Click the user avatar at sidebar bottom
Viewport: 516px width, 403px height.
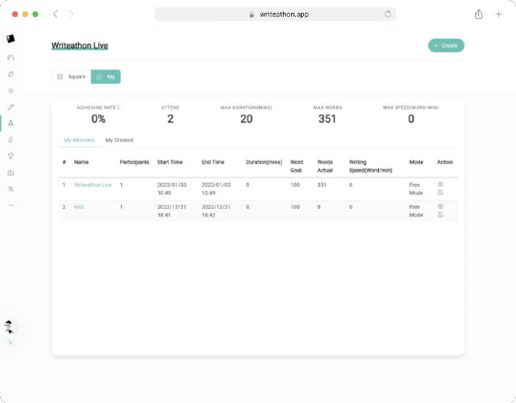(10, 326)
